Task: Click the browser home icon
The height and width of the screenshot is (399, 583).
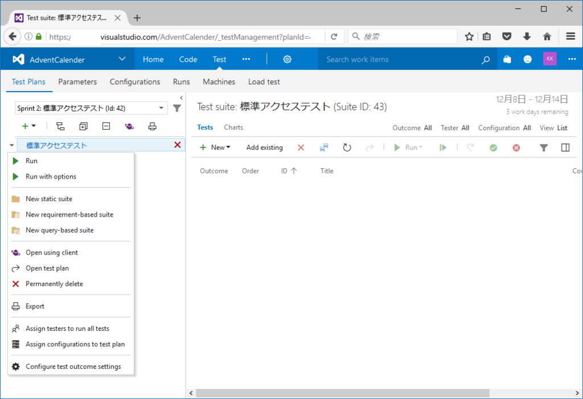Action: coord(547,36)
